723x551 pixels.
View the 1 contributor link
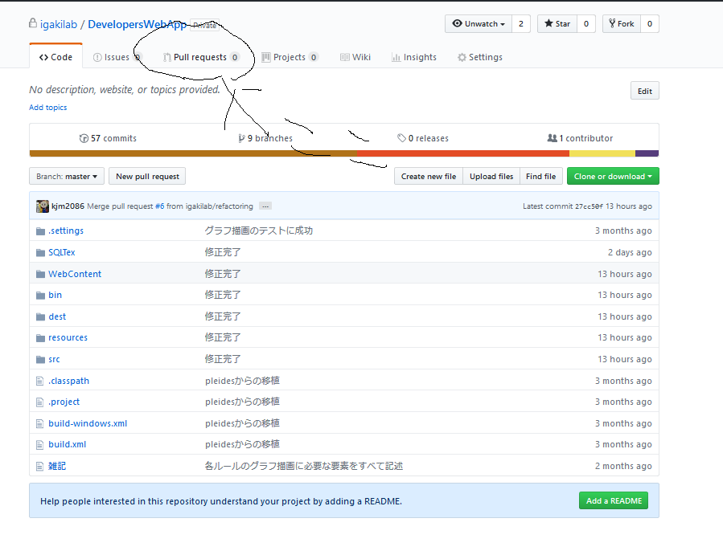[580, 138]
